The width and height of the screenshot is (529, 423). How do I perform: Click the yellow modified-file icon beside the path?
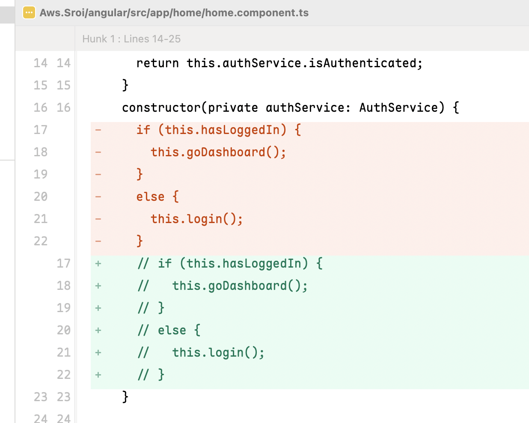point(29,13)
